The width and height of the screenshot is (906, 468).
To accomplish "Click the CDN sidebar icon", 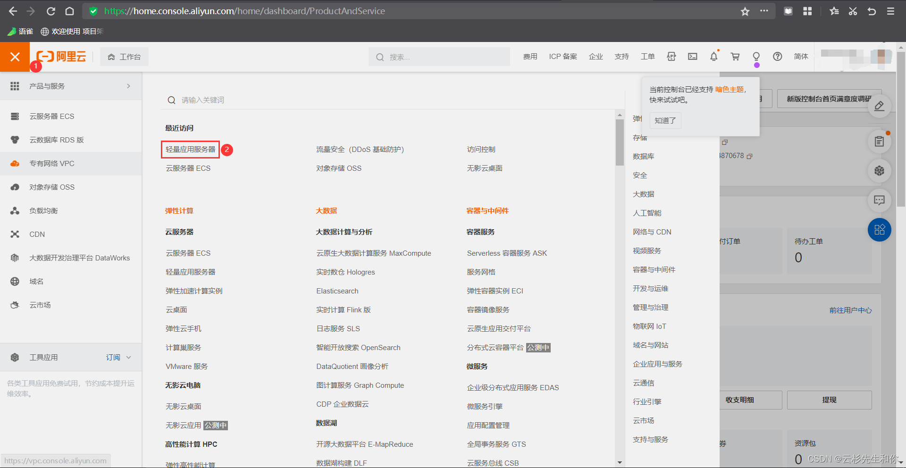I will pos(15,234).
